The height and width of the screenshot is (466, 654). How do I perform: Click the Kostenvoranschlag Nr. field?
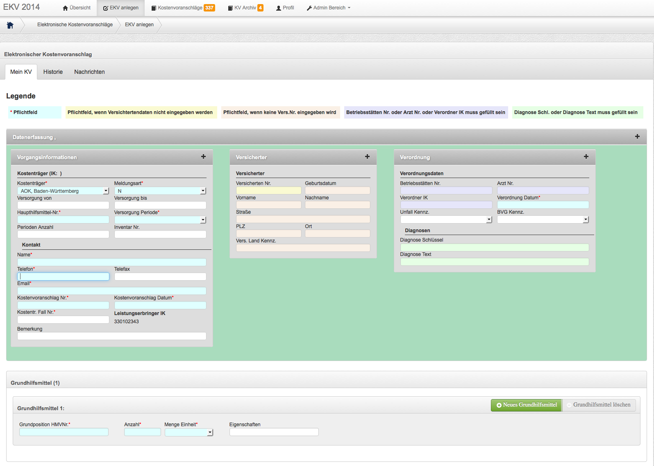click(63, 305)
